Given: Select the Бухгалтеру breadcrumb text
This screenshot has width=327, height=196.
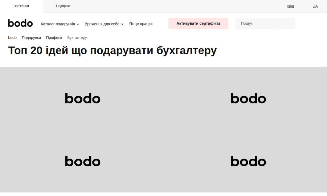Looking at the screenshot, I should pyautogui.click(x=77, y=38).
